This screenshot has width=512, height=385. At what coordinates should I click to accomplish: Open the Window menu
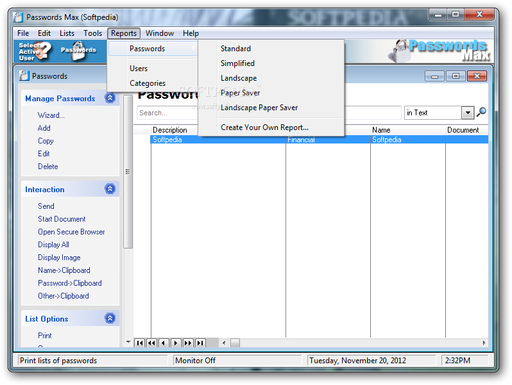click(x=160, y=33)
